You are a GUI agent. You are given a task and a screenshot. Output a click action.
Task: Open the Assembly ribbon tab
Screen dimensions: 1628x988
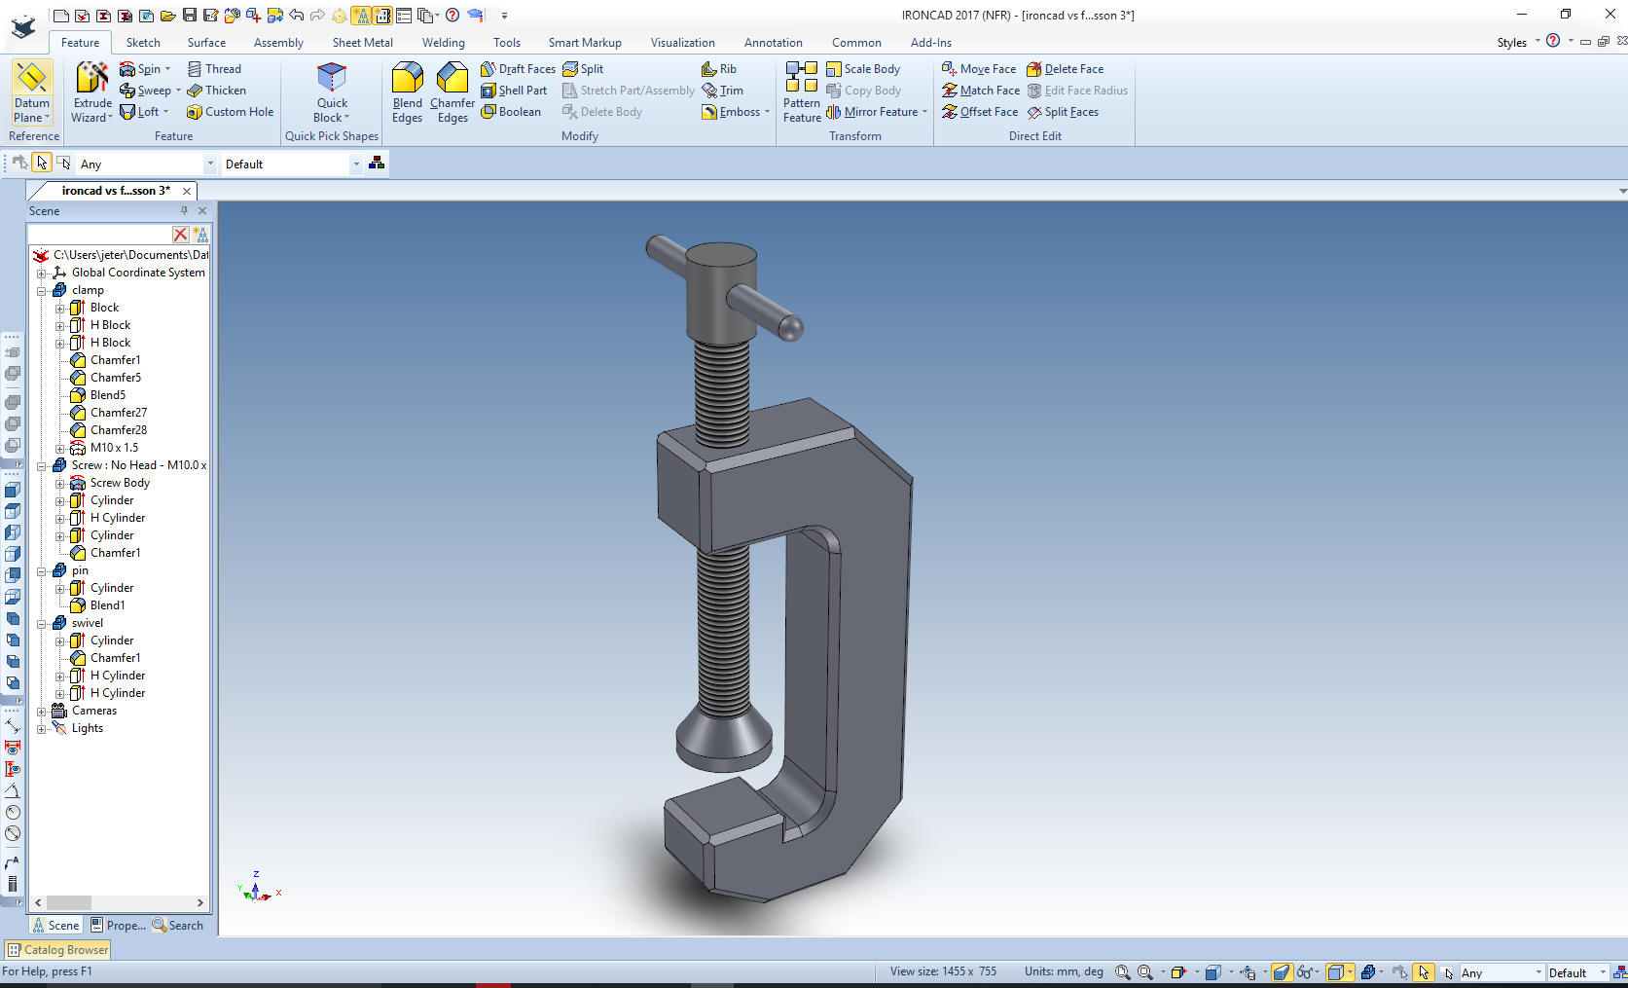(x=278, y=43)
